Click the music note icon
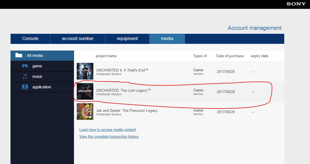Screen dimensions: 310x164 tap(25, 76)
